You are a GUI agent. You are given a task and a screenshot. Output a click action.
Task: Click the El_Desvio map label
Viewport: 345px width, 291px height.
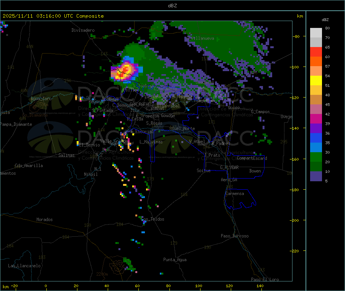90,145
